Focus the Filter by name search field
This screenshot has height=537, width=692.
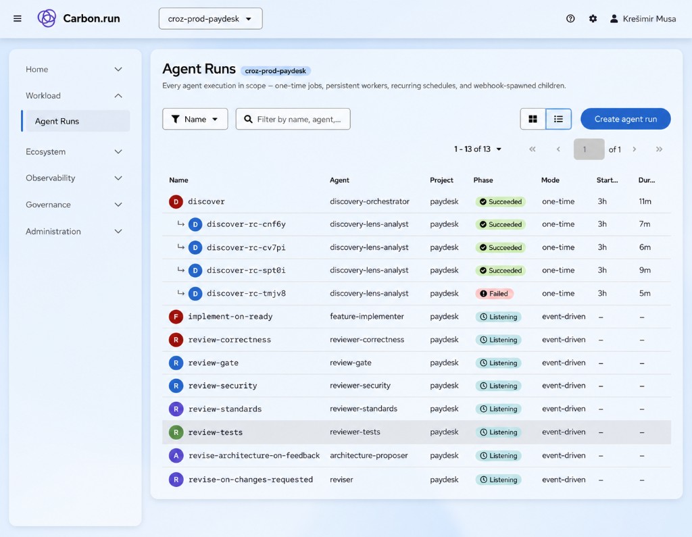point(293,119)
